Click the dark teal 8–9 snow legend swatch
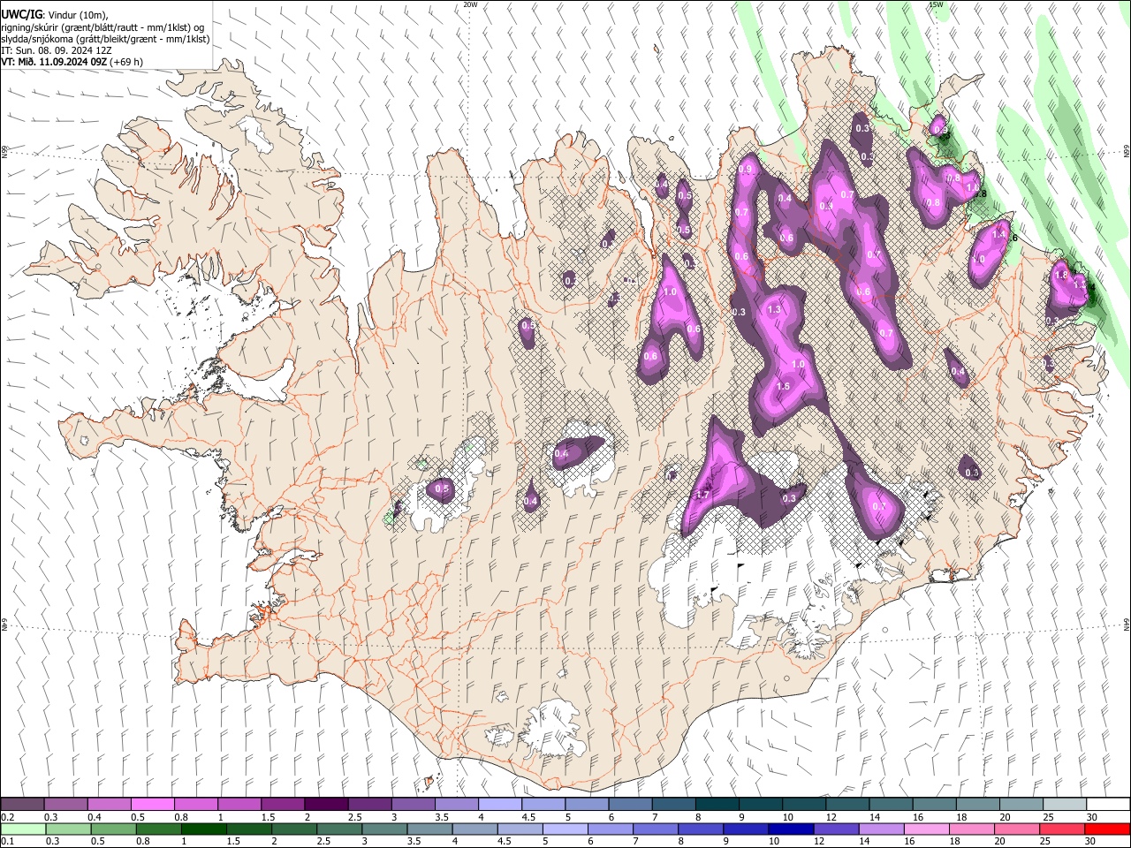This screenshot has width=1131, height=848. (717, 804)
